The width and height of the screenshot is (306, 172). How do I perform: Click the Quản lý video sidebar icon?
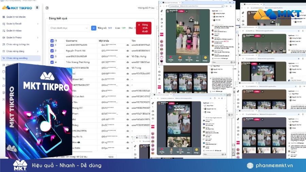[4, 31]
